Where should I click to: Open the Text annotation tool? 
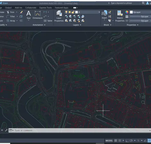tap(29, 15)
